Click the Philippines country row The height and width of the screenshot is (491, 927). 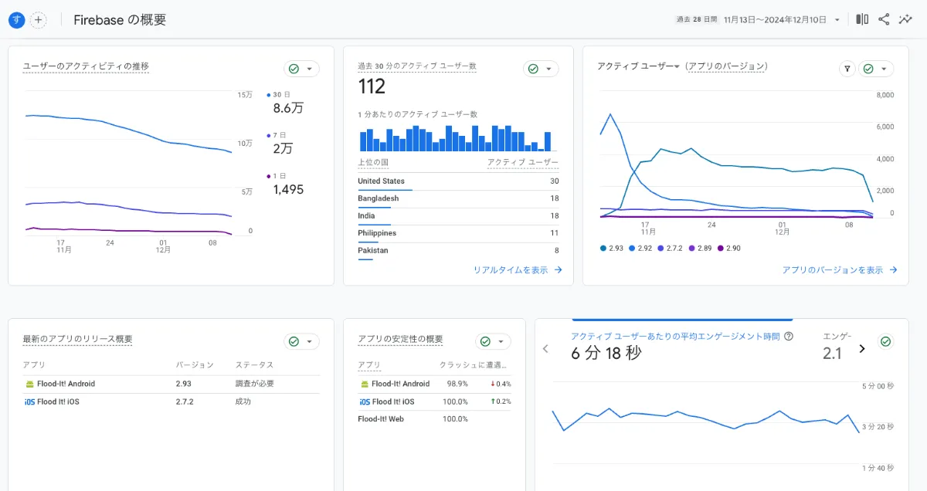458,233
